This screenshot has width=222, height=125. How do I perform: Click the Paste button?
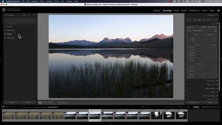[28, 102]
